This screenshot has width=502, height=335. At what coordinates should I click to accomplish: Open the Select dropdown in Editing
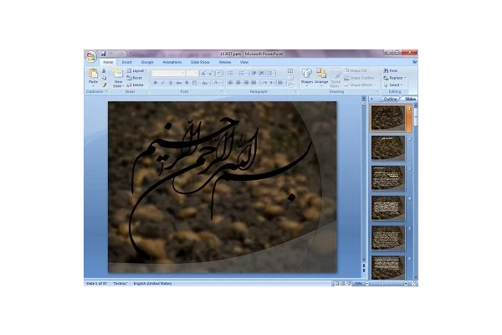point(392,85)
